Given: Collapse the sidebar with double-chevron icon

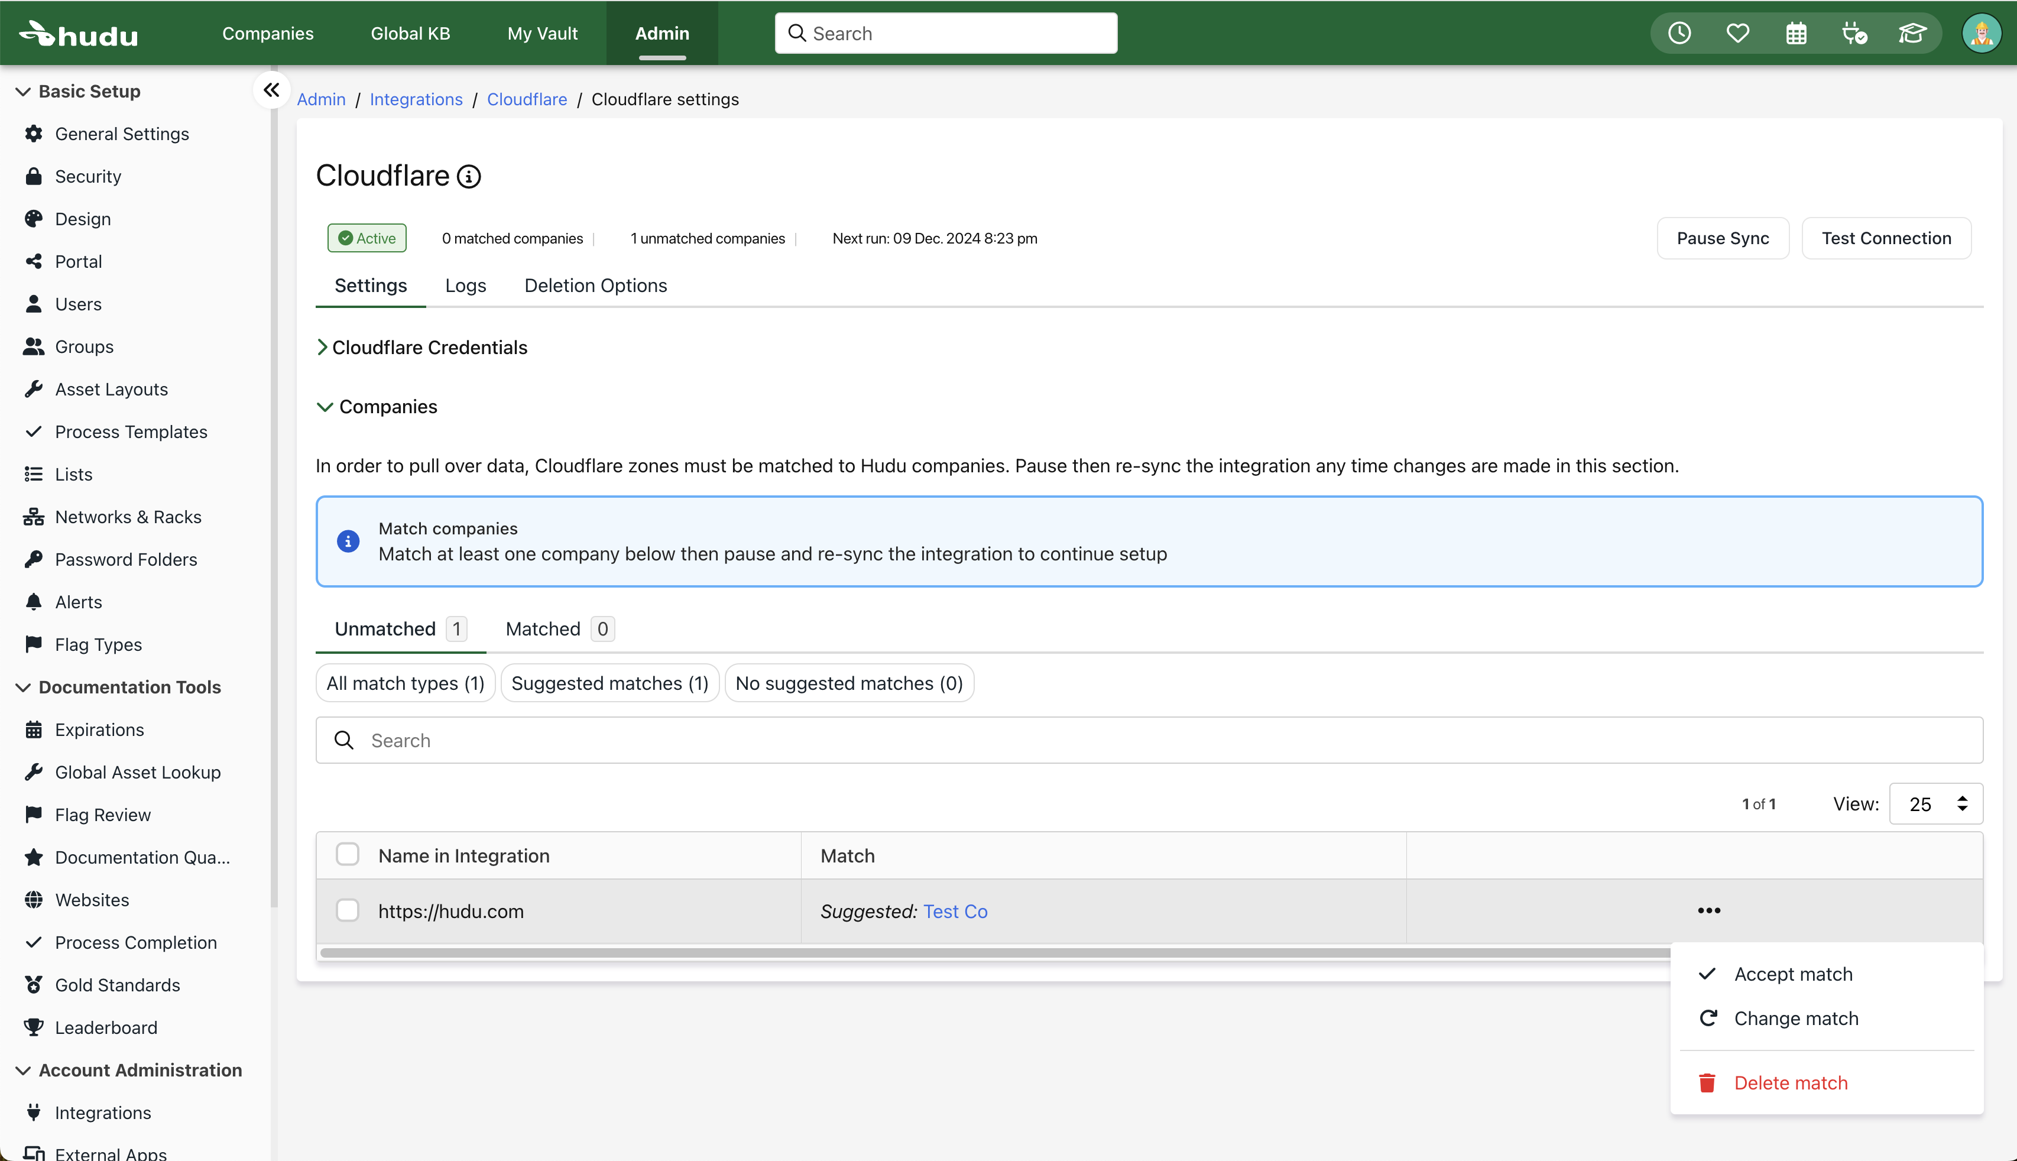Looking at the screenshot, I should (271, 90).
